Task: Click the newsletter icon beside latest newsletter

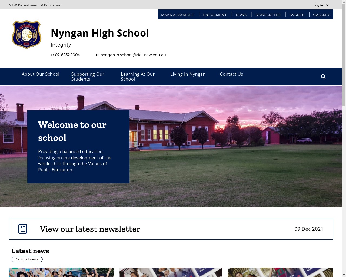Action: pyautogui.click(x=23, y=229)
